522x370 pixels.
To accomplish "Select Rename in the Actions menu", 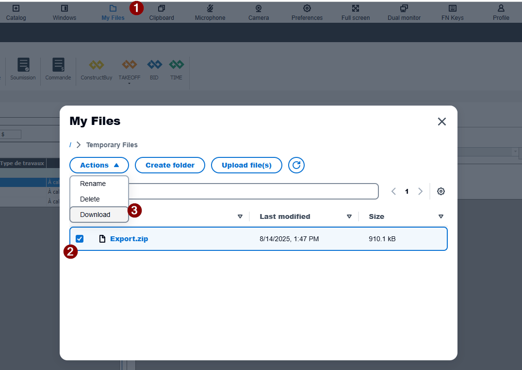I will (93, 184).
